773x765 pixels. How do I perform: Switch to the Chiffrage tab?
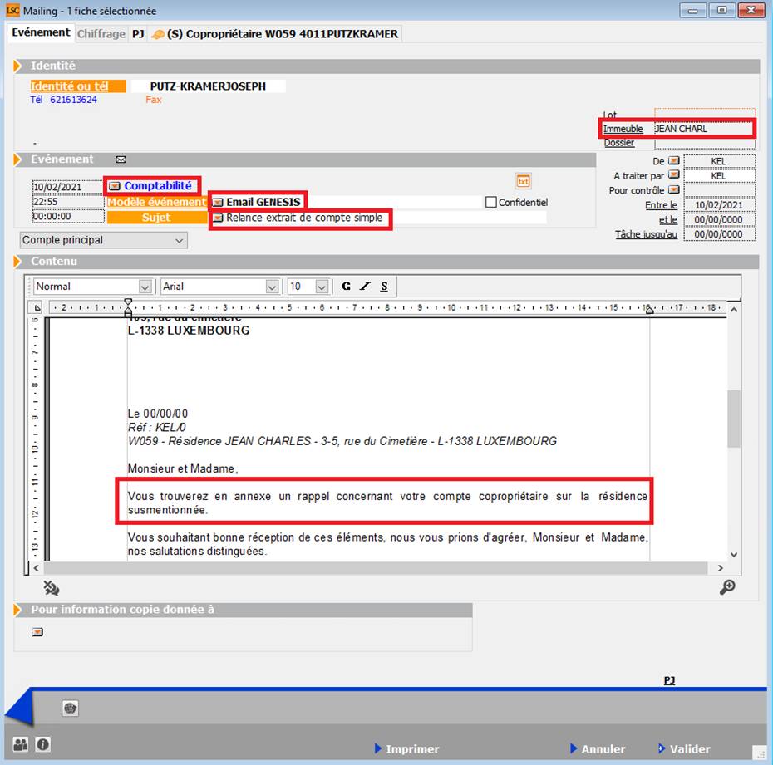coord(101,34)
